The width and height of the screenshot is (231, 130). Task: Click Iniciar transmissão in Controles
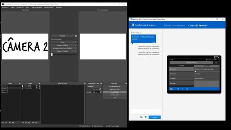(115, 87)
